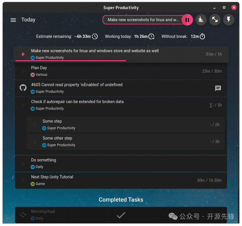Click drag handle of Plan Day task
242x226 pixels.
click(23, 71)
